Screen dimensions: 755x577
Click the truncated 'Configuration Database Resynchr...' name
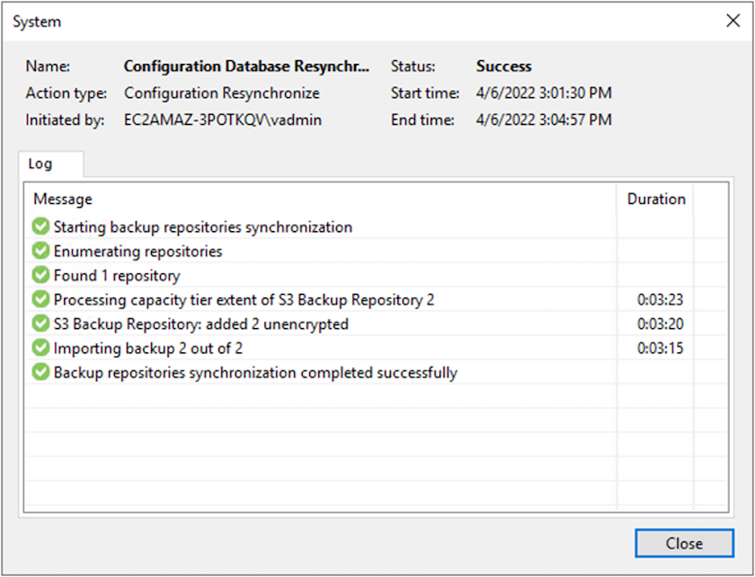pyautogui.click(x=246, y=67)
